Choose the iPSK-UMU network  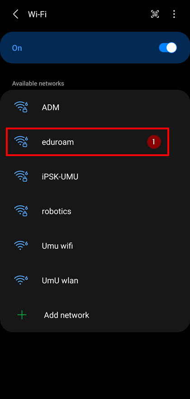95,176
